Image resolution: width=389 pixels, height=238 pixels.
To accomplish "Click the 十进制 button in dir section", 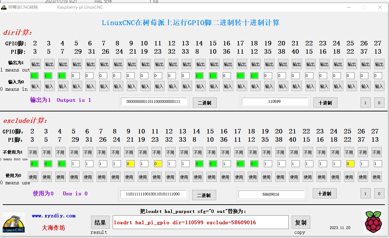I will click(325, 103).
